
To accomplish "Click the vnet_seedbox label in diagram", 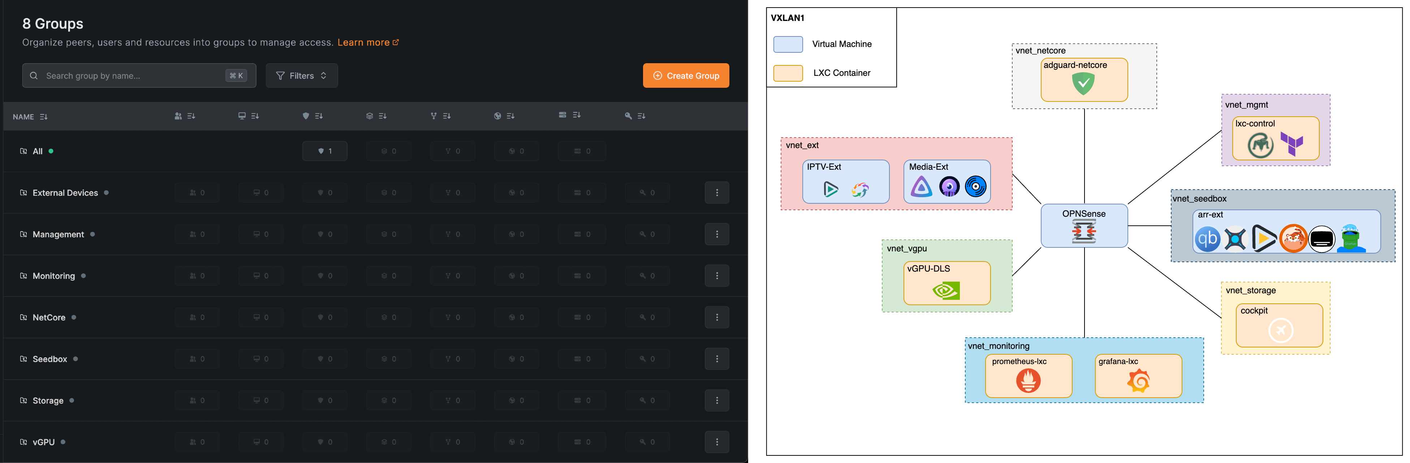I will tap(1199, 199).
